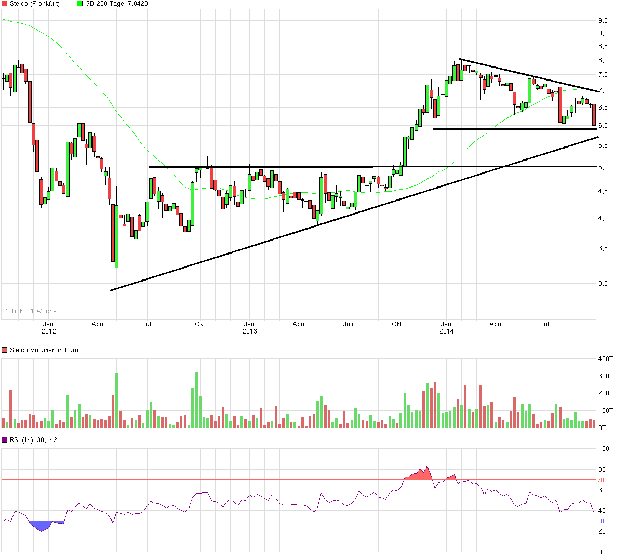Click the red Steico (Frankfurt) legend icon
The width and height of the screenshot is (628, 560).
(x=5, y=4)
